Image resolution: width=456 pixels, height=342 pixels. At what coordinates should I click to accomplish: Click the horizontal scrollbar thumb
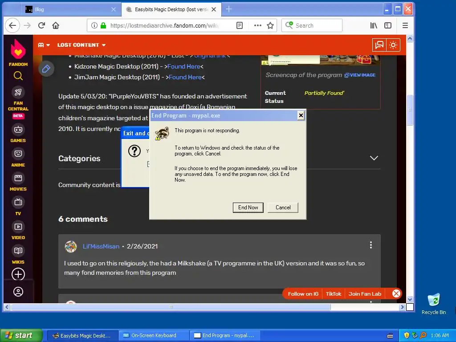[171, 307]
